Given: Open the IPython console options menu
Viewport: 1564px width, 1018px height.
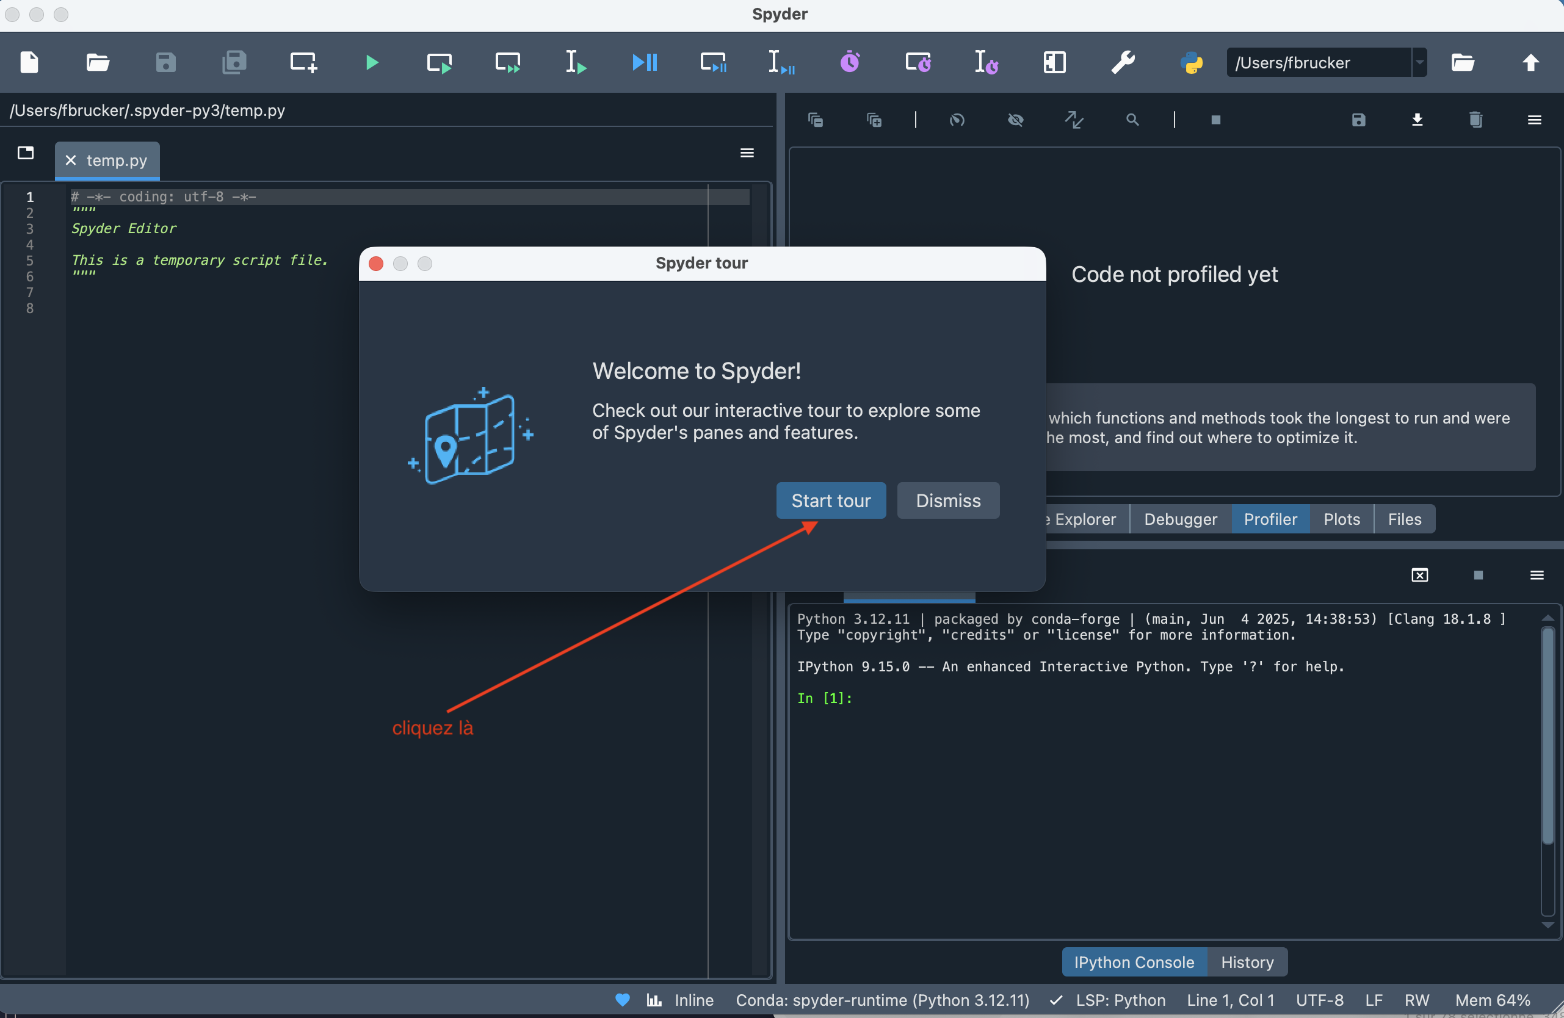Looking at the screenshot, I should [x=1537, y=576].
